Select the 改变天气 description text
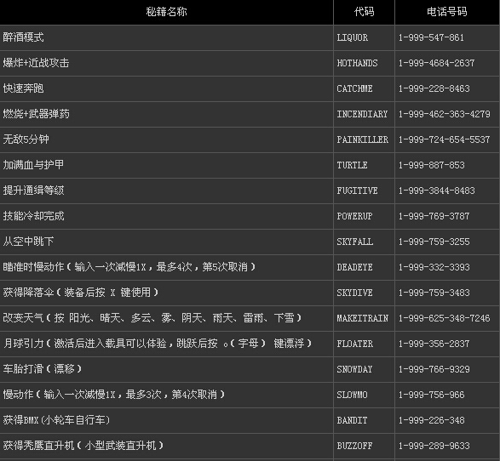The height and width of the screenshot is (461, 500). (x=152, y=318)
